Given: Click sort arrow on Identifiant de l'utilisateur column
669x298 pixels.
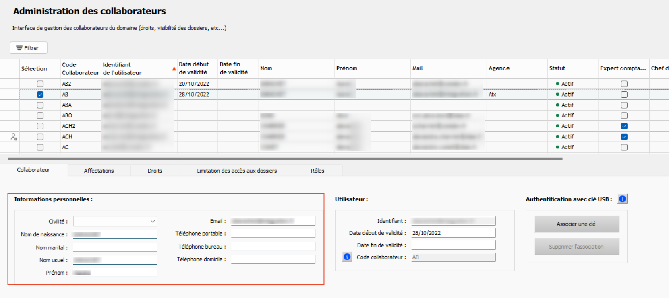Looking at the screenshot, I should click(x=174, y=69).
